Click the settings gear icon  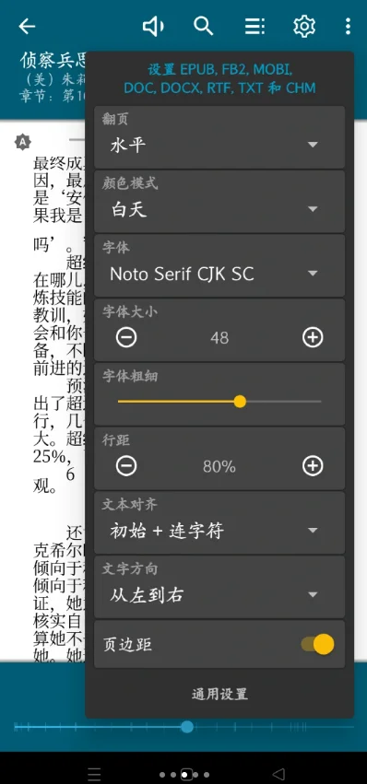coord(304,26)
